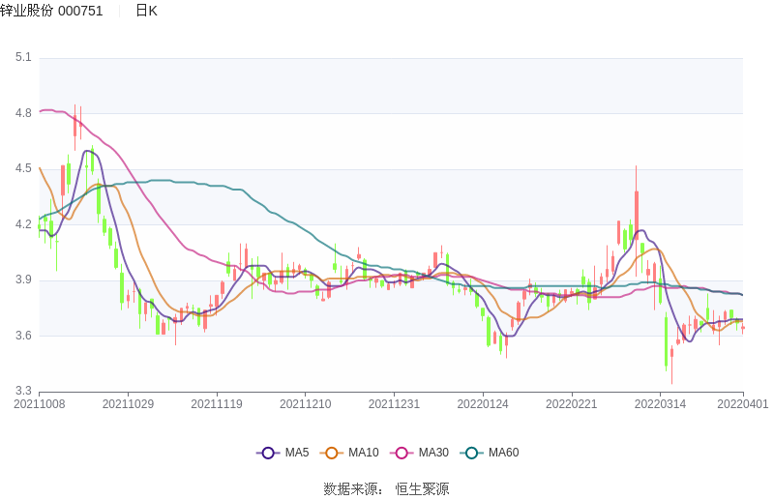Hide the MA60 line via its legend label
Image resolution: width=774 pixels, height=500 pixels.
pyautogui.click(x=503, y=453)
